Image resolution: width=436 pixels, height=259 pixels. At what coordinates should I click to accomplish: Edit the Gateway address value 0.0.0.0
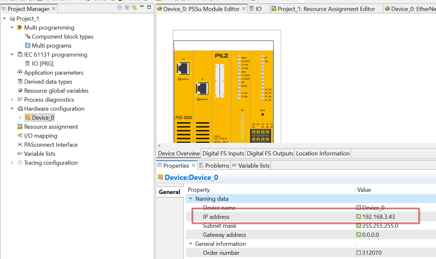(x=371, y=235)
